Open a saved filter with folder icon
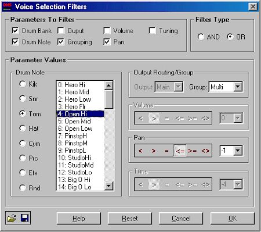 point(12,218)
